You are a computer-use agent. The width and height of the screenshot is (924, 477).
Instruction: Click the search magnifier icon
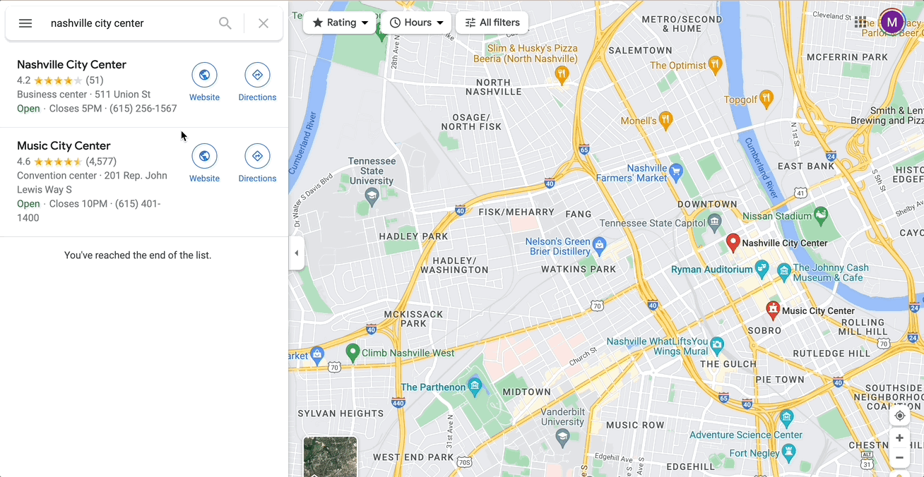[225, 23]
